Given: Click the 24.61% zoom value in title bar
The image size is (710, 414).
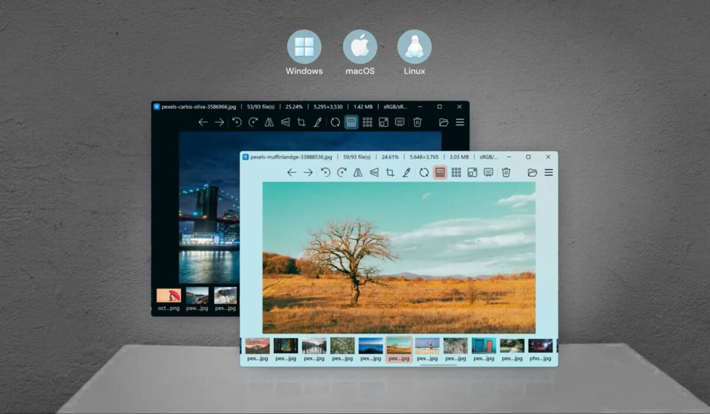Looking at the screenshot, I should (x=390, y=157).
